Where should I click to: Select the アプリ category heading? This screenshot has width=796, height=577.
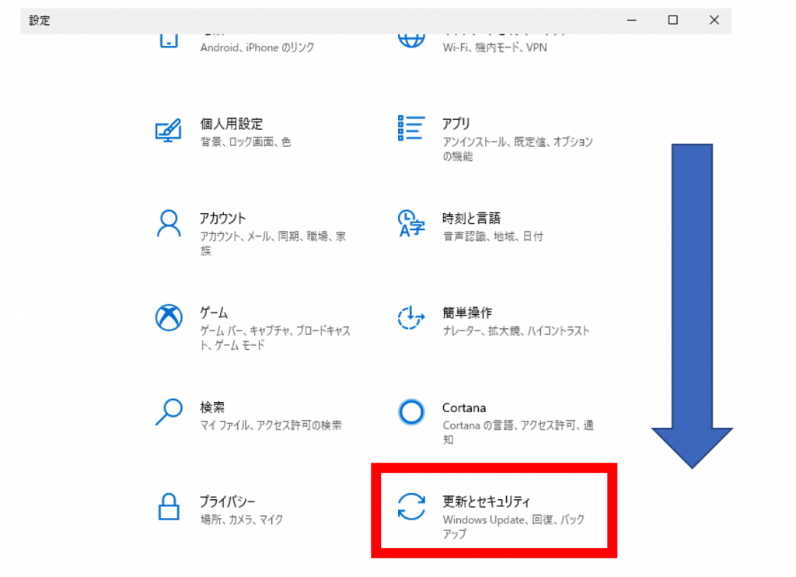tap(456, 124)
